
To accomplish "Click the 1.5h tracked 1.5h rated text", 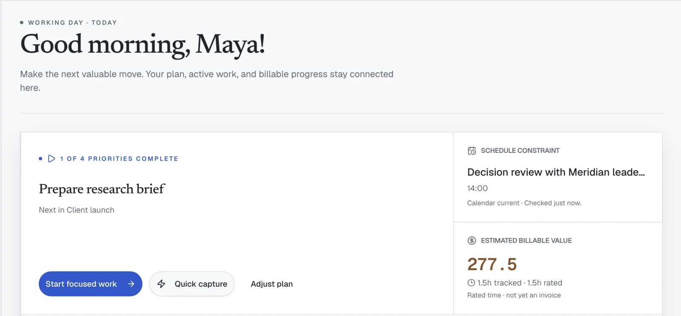I will 520,283.
